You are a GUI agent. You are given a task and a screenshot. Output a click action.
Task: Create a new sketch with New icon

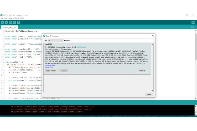coord(11,22)
